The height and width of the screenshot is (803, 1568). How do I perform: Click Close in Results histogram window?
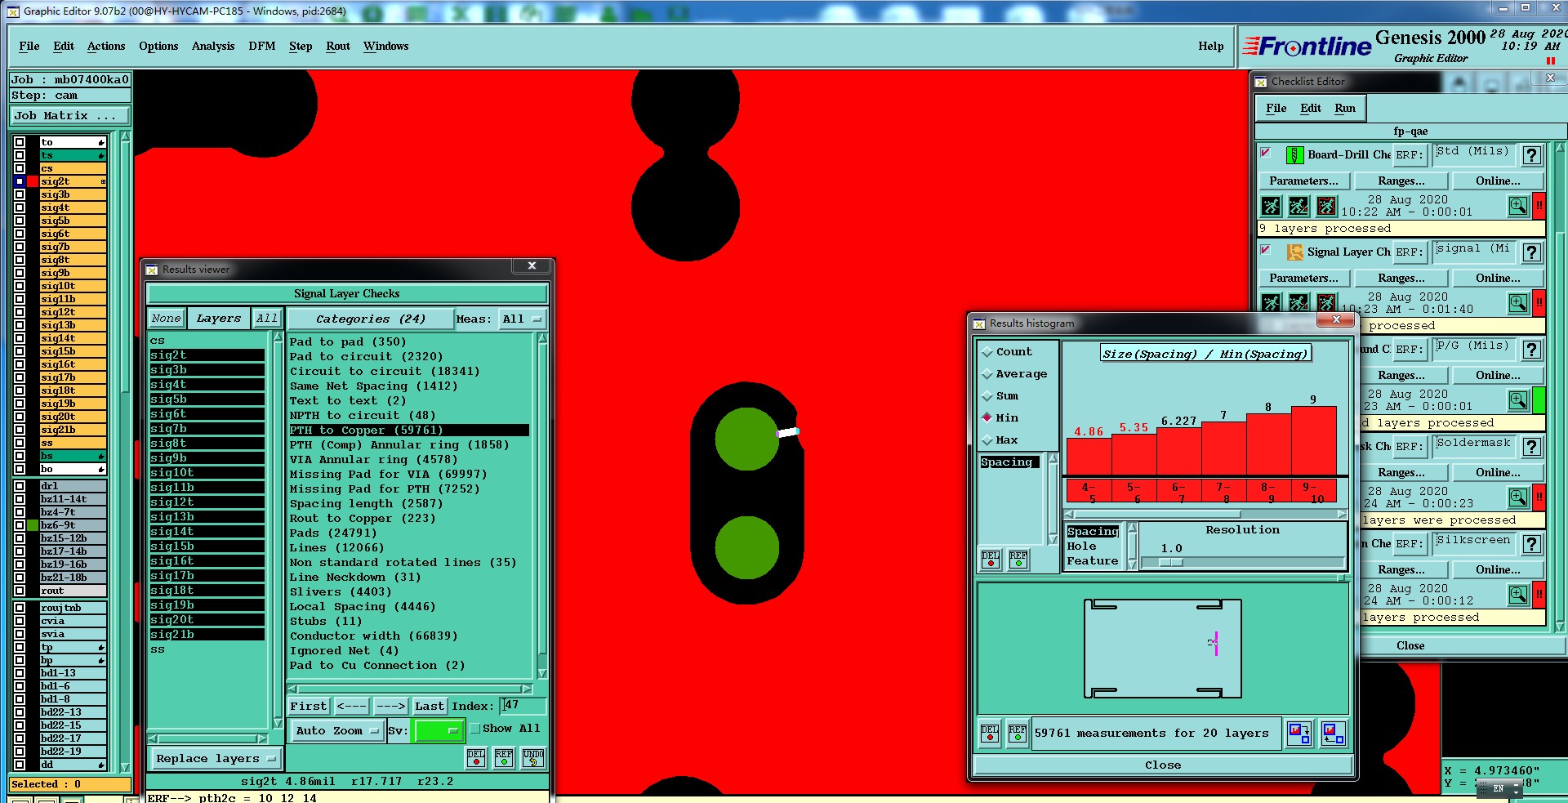tap(1163, 765)
